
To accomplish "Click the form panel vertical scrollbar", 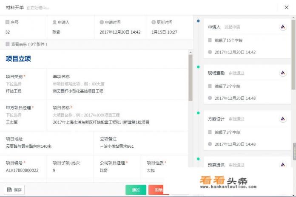I will (x=190, y=76).
